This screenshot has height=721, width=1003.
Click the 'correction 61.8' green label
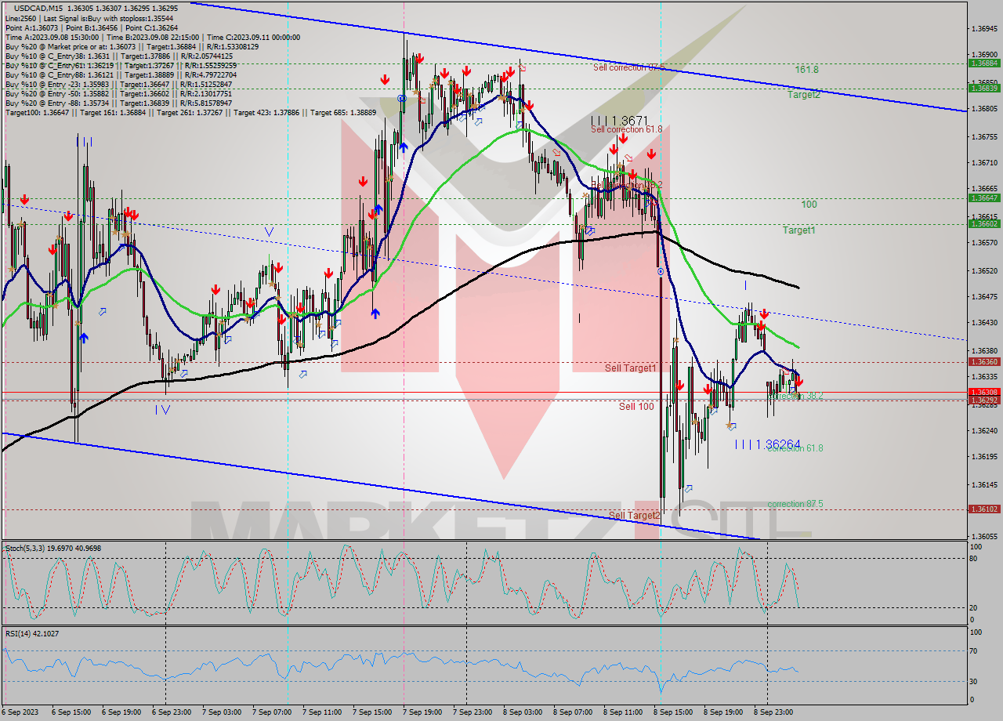(795, 448)
